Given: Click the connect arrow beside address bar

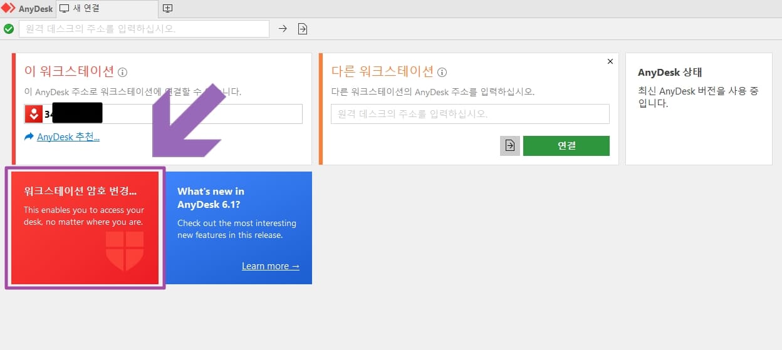Looking at the screenshot, I should tap(283, 29).
